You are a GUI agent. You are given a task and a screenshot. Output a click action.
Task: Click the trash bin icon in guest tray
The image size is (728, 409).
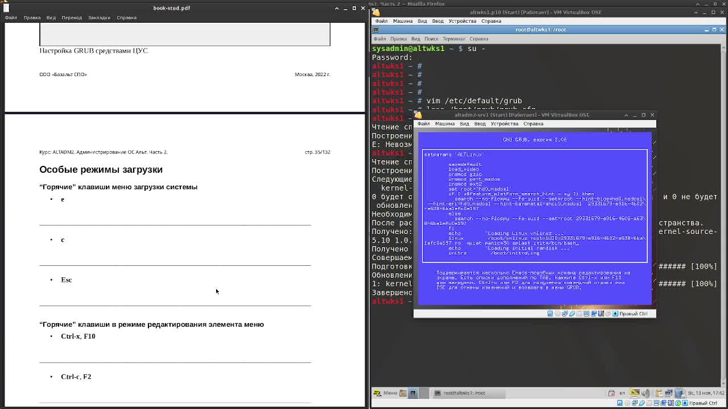[679, 393]
